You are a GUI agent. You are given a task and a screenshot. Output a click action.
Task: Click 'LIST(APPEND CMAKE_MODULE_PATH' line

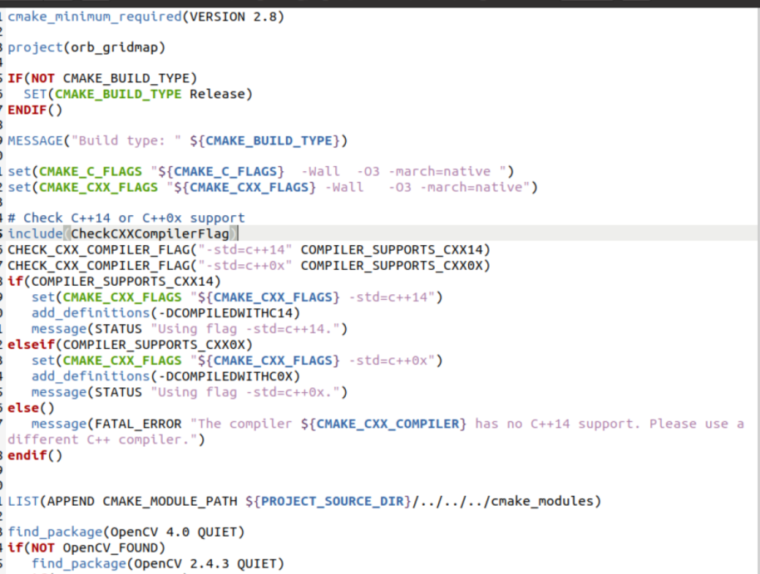tap(304, 501)
